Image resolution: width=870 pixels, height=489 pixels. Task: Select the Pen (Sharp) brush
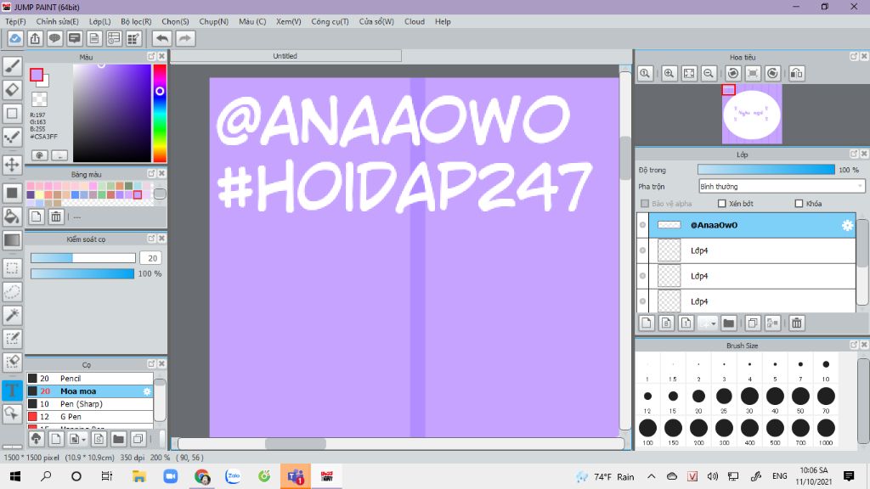[x=89, y=403]
